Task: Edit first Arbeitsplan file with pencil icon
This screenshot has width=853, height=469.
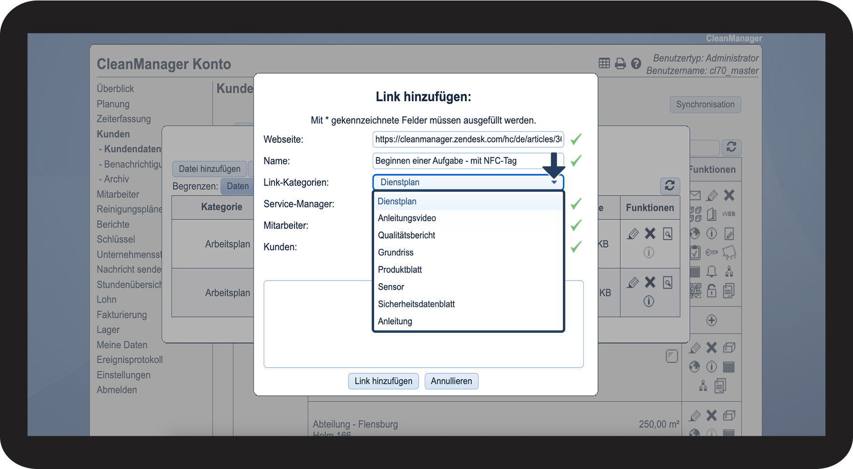Action: 633,234
